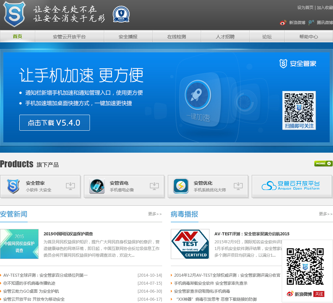Click 安全管家 product name text
The width and height of the screenshot is (333, 303).
(x=35, y=183)
